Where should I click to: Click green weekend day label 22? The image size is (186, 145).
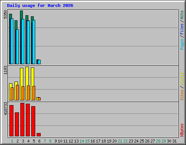(x=125, y=141)
